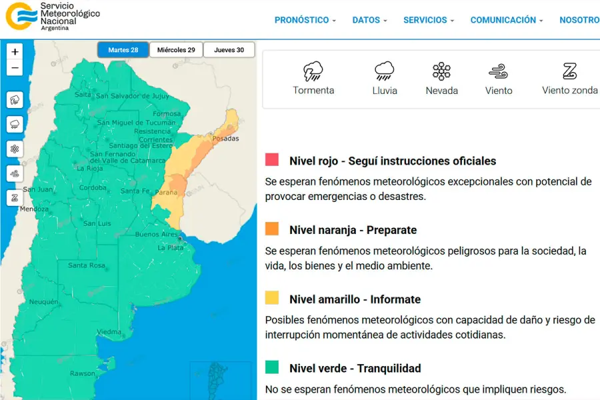Click La Rioja label on the map
Image resolution: width=600 pixels, height=400 pixels.
pyautogui.click(x=89, y=169)
